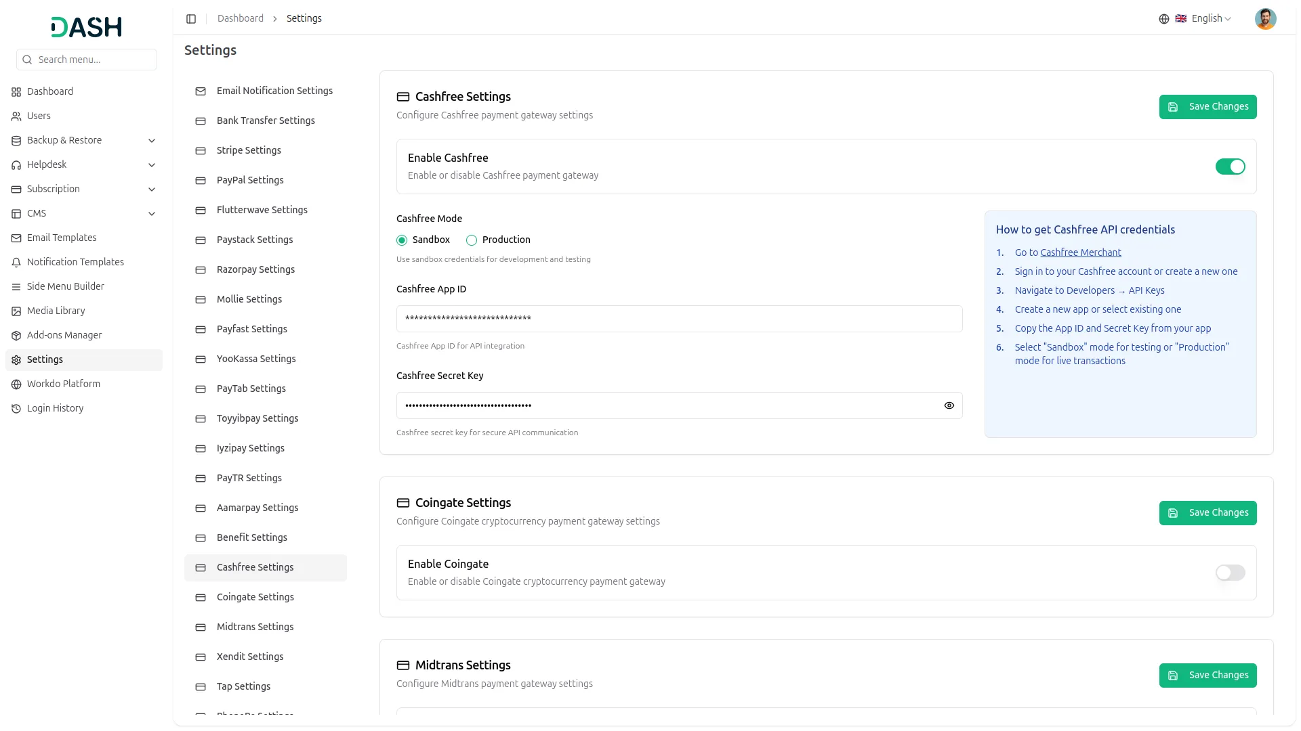
Task: Save changes for Midtrans Settings
Action: (x=1207, y=675)
